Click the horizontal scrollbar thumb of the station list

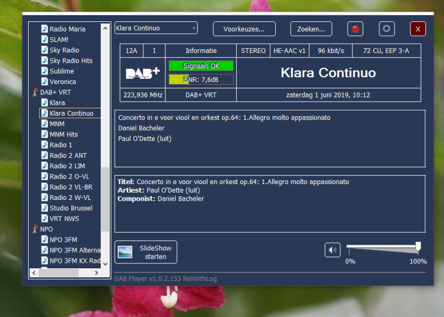[59, 273]
